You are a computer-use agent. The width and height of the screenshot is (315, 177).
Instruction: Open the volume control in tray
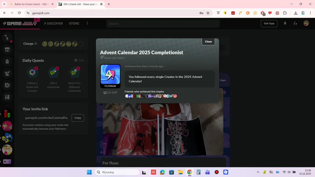point(289,172)
